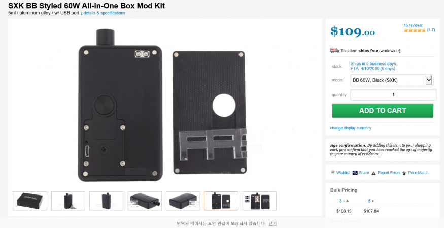444x228 pixels.
Task: Click the Ships in 5 business days link
Action: [x=373, y=63]
